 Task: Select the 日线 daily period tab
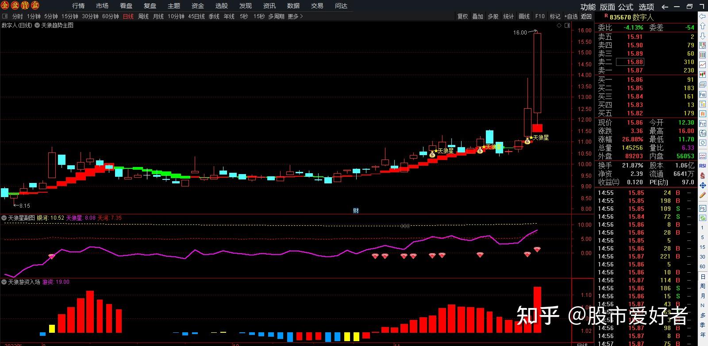(x=128, y=16)
